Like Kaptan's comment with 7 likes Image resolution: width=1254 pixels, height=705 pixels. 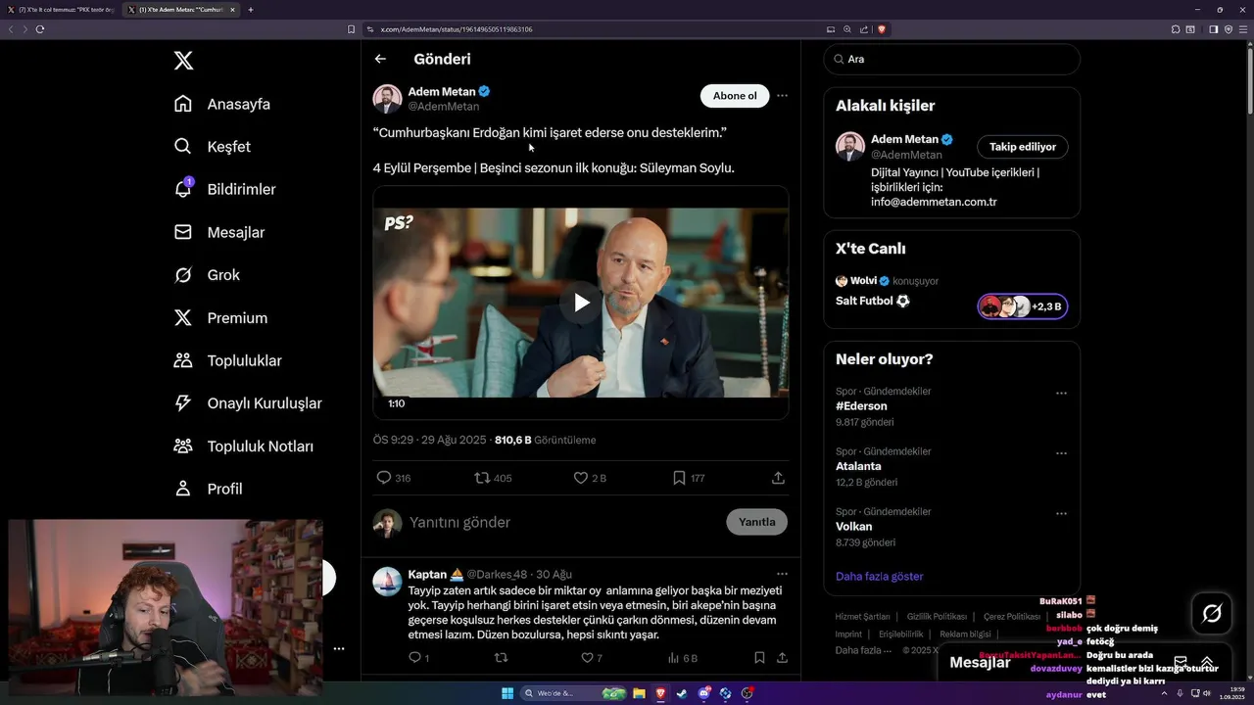(592, 658)
